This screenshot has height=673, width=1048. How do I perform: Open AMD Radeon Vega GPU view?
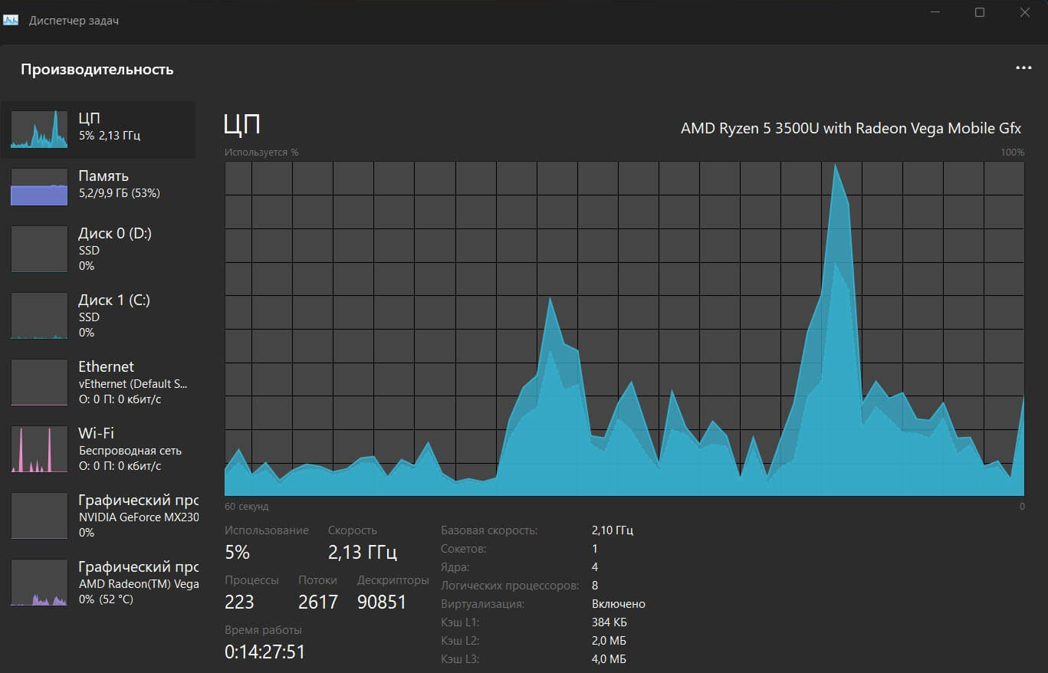coord(138,583)
